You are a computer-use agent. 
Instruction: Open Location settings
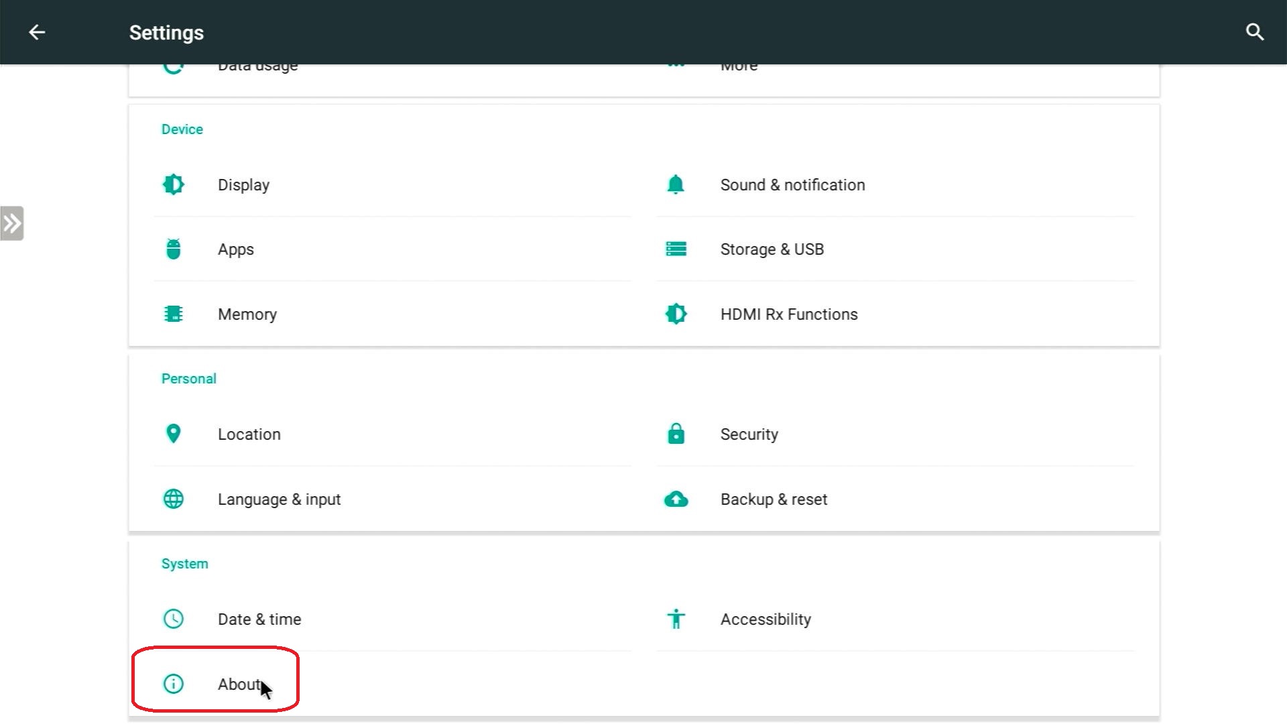pos(249,434)
